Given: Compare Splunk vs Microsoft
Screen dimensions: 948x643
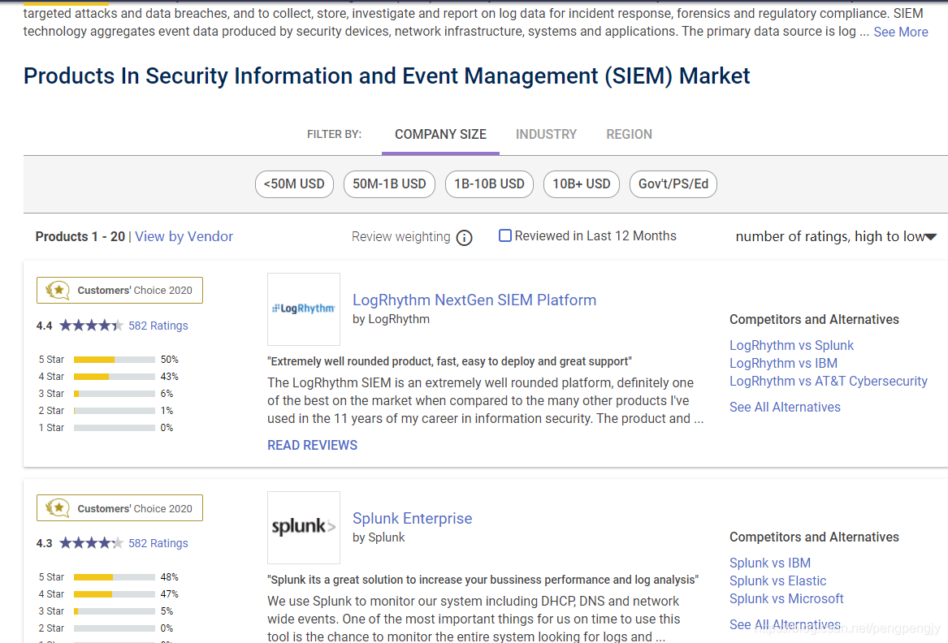Looking at the screenshot, I should 786,599.
